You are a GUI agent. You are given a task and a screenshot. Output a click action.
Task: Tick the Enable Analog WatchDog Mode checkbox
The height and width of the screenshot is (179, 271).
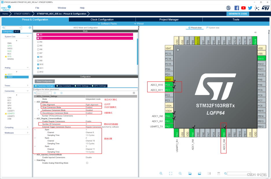(87, 163)
